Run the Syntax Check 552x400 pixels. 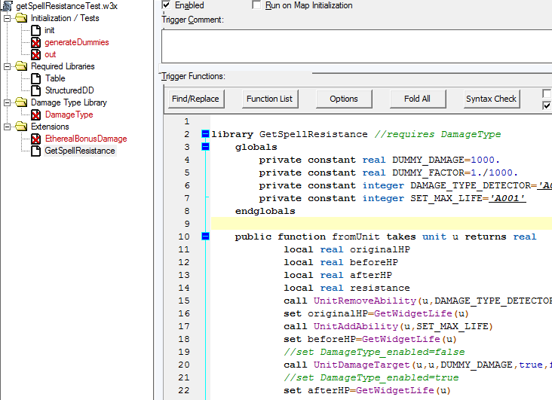click(x=492, y=99)
